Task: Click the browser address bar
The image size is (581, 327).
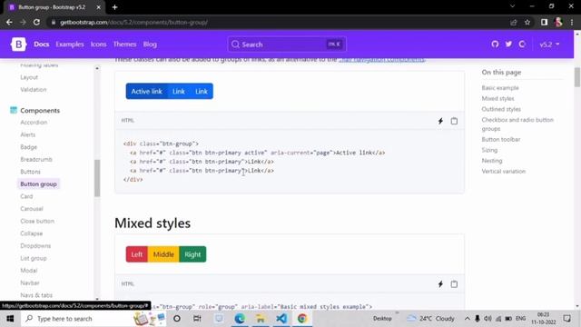Action: point(278,22)
